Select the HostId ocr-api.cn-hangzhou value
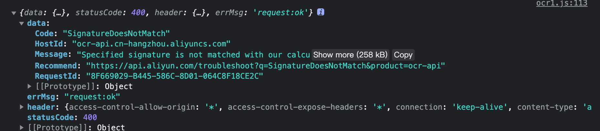 pos(151,44)
